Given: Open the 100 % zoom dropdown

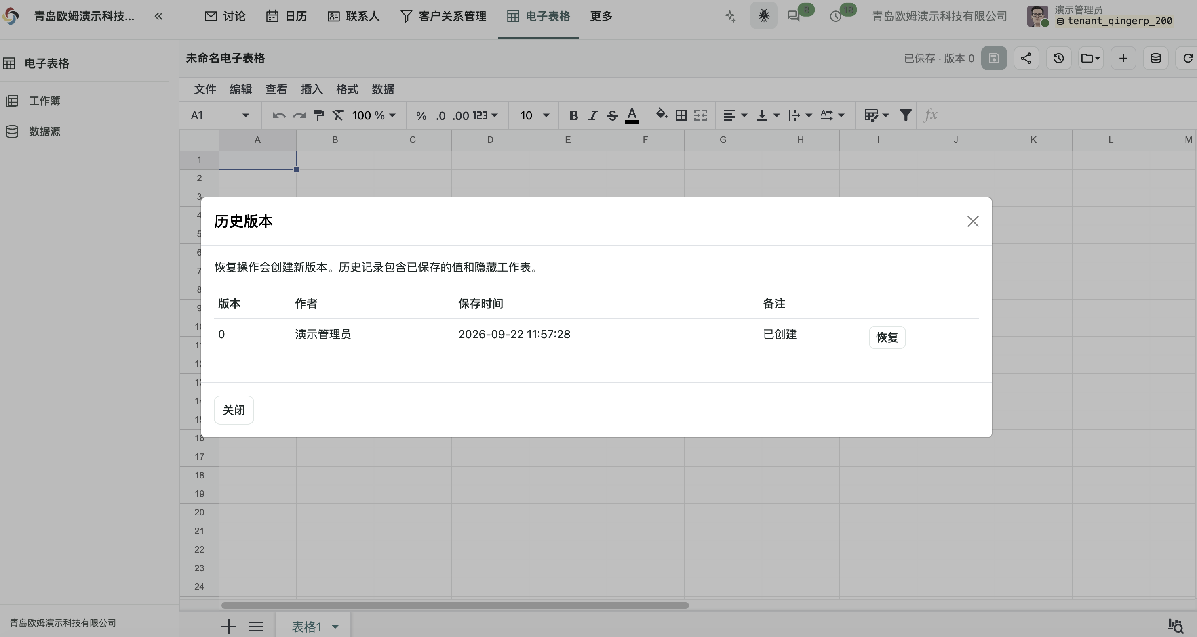Looking at the screenshot, I should coord(373,115).
